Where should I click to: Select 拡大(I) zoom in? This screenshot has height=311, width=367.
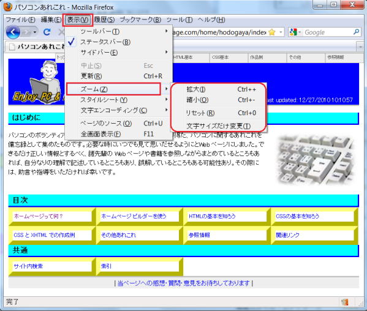[219, 89]
